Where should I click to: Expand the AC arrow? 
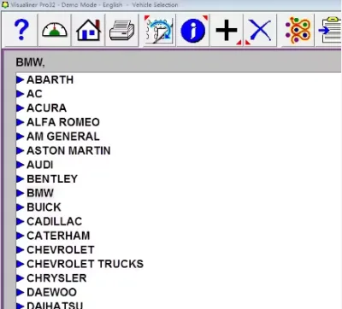click(x=20, y=94)
